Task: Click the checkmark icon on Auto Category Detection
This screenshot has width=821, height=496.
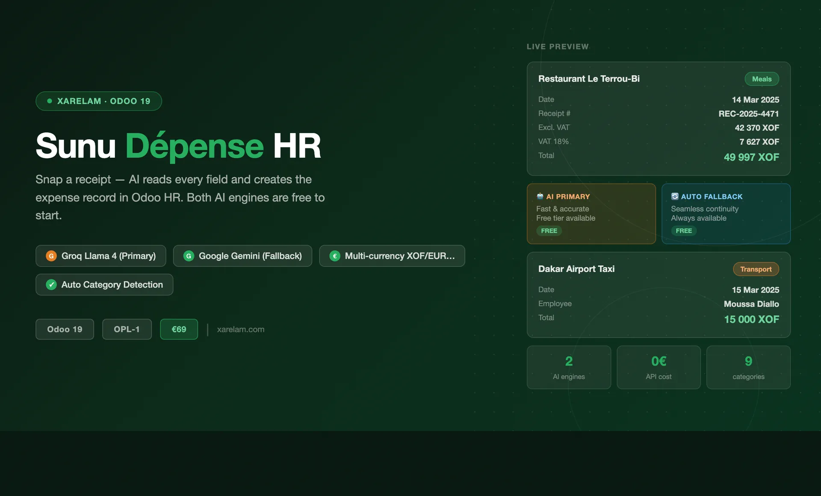Action: (x=51, y=284)
